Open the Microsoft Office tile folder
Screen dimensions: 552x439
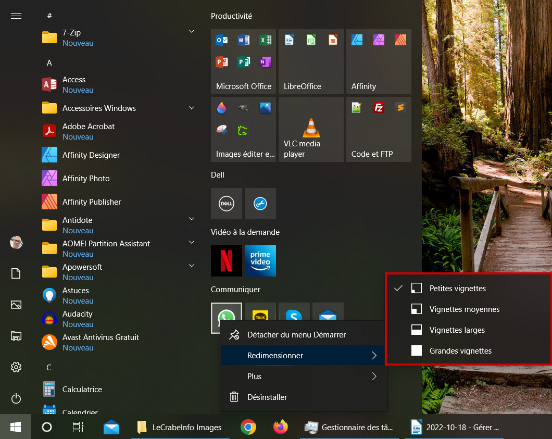[243, 61]
